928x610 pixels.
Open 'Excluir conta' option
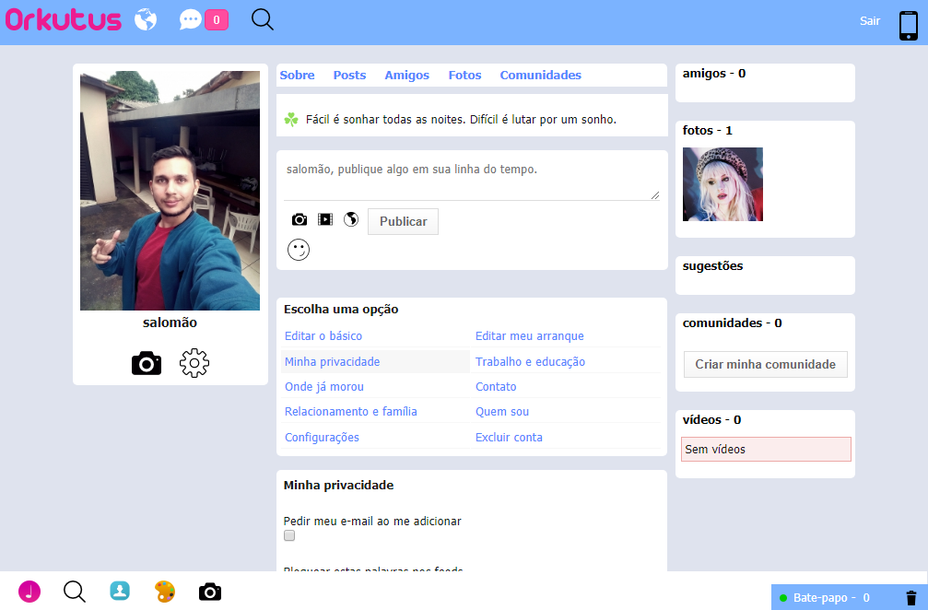click(x=509, y=437)
